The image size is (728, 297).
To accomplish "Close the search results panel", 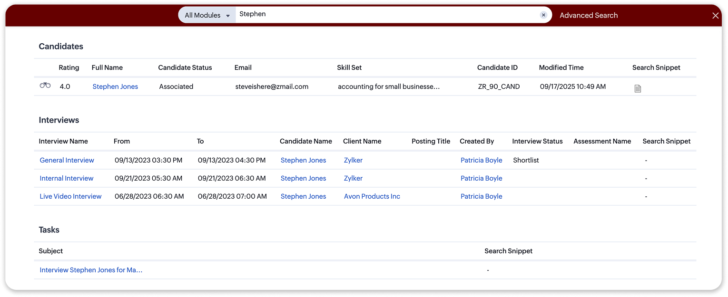I will tap(715, 16).
